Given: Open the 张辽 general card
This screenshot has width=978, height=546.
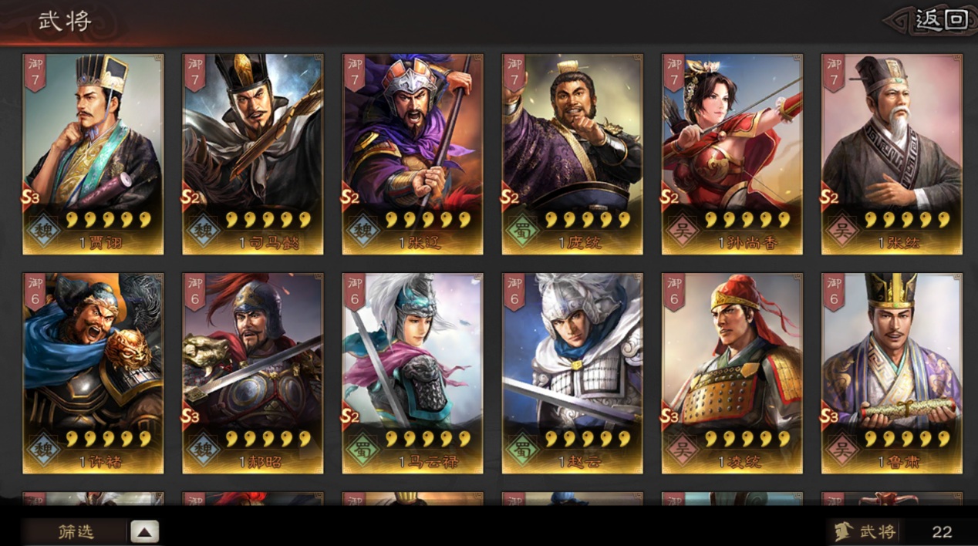Looking at the screenshot, I should (413, 154).
